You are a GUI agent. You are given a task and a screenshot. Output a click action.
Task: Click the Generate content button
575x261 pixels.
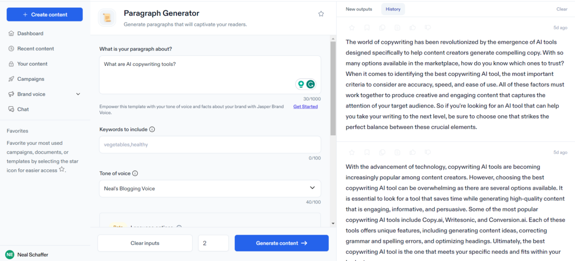(282, 243)
